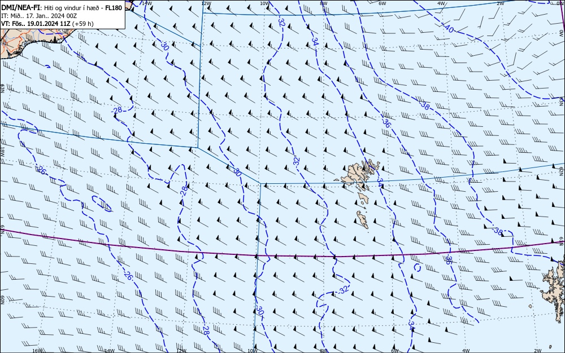This screenshot has width=565, height=353.
Task: Click the 4W longitude label on top edge
Action: coord(441,3)
